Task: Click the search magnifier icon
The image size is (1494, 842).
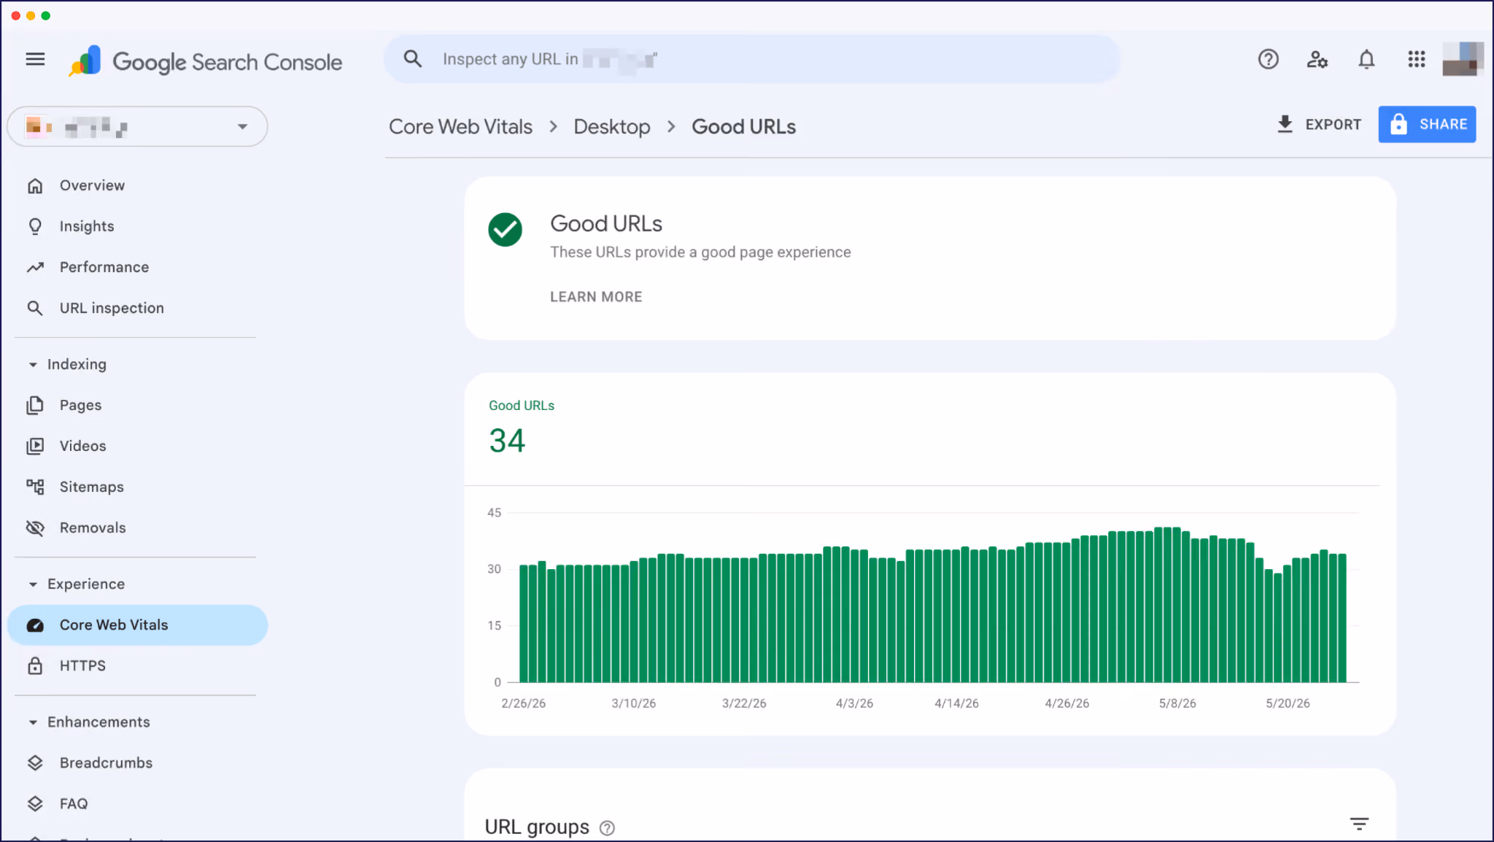Action: (413, 59)
